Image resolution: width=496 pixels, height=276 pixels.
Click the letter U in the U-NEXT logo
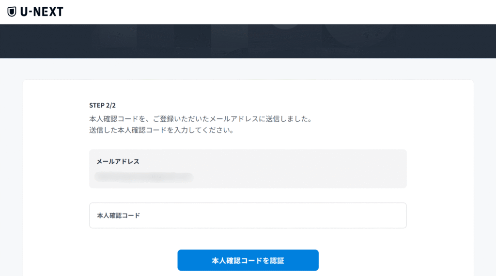tap(24, 12)
